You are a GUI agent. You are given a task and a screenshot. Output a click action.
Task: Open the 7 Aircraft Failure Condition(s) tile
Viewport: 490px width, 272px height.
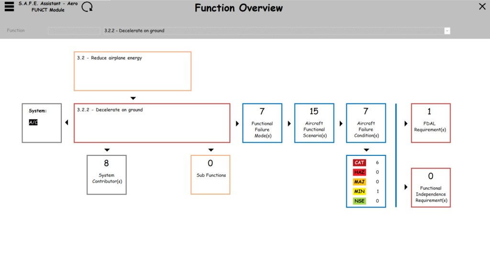[366, 123]
